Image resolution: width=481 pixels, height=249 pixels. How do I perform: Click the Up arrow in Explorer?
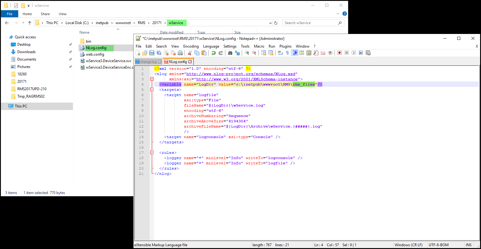pyautogui.click(x=30, y=23)
